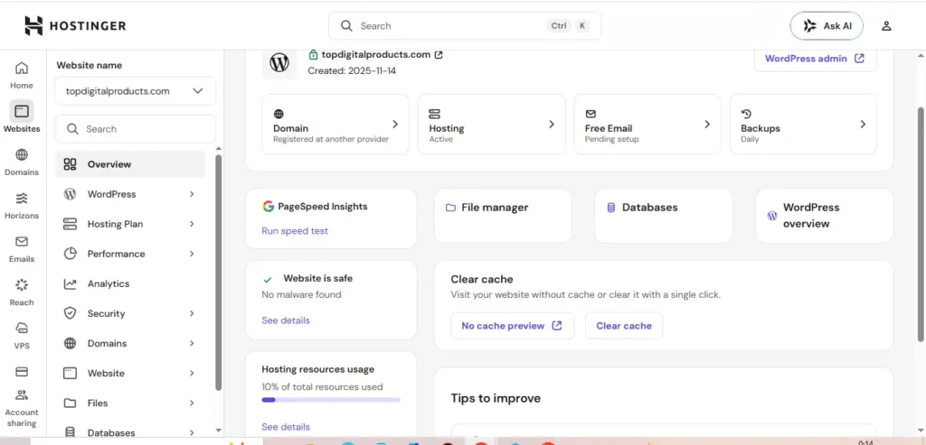Click the Free Email envelope icon
This screenshot has width=926, height=445.
[591, 114]
